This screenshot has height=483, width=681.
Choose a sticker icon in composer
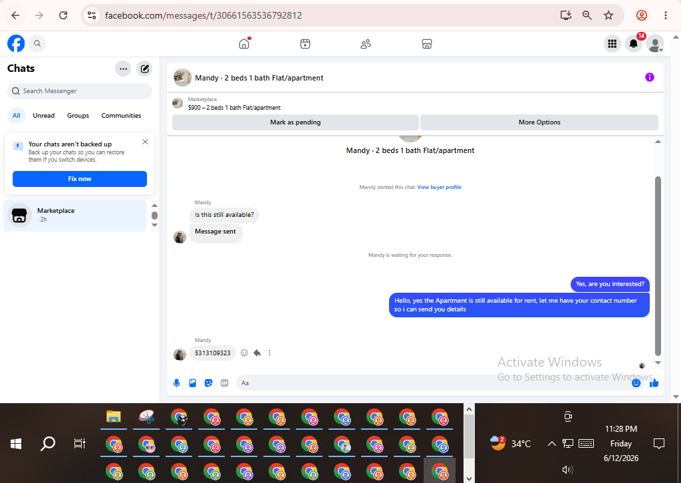(x=208, y=383)
